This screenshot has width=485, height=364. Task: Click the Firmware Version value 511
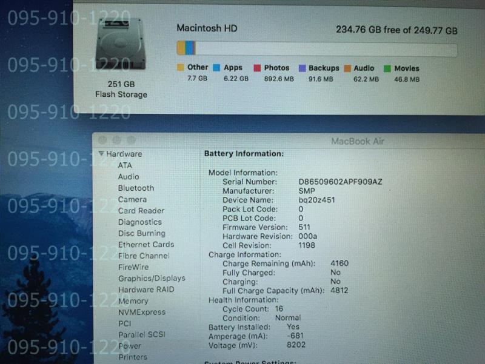pos(304,227)
